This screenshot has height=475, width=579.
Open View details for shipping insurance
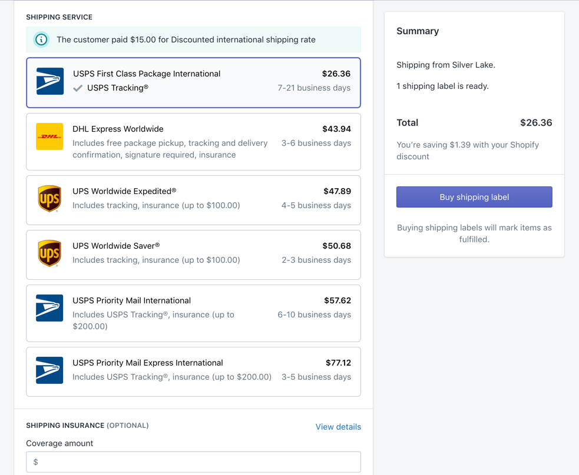click(x=338, y=427)
